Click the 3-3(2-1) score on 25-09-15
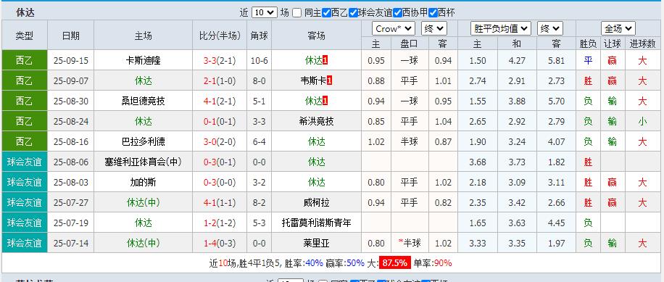This screenshot has height=282, width=664. pos(220,60)
